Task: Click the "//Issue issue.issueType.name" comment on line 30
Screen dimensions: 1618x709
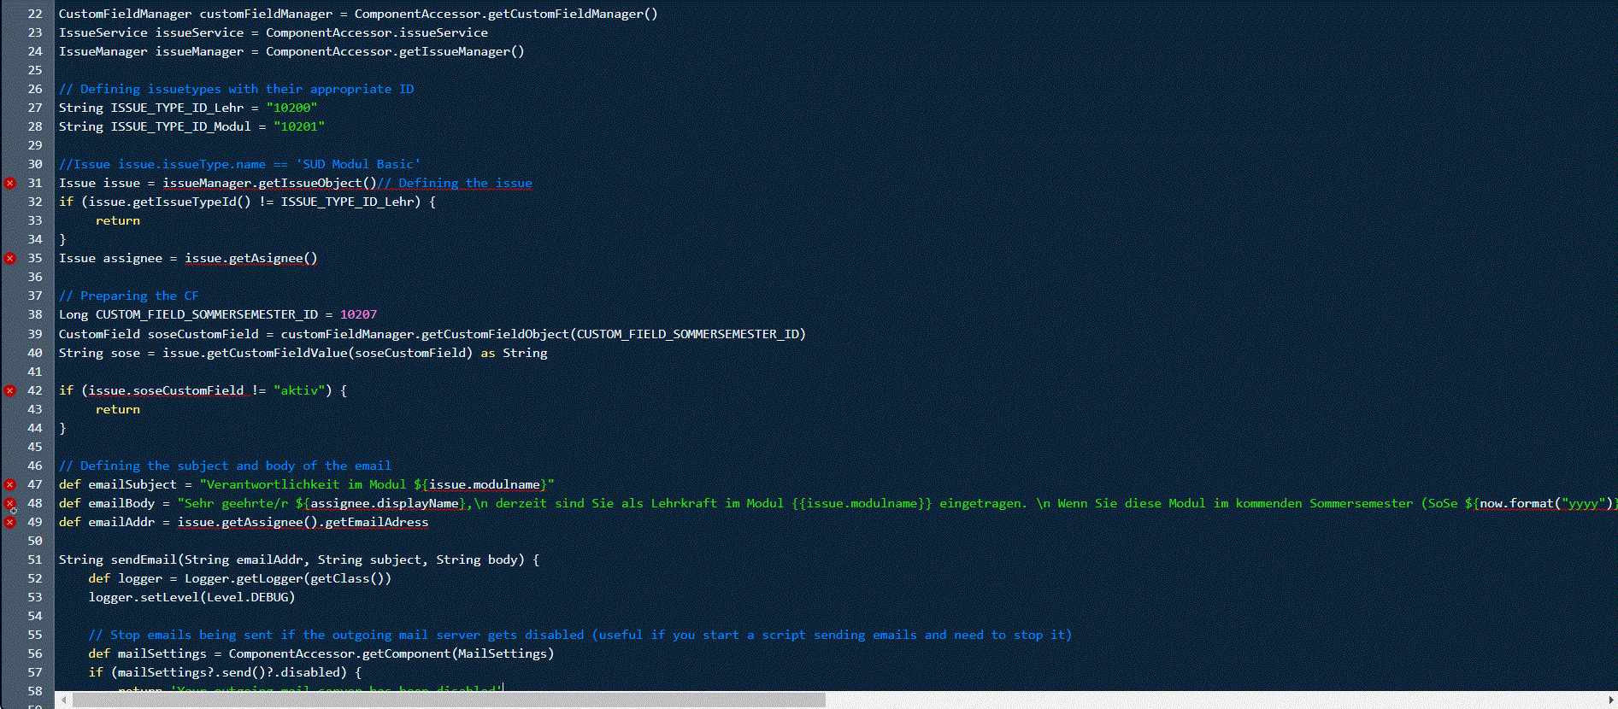Action: pyautogui.click(x=239, y=164)
